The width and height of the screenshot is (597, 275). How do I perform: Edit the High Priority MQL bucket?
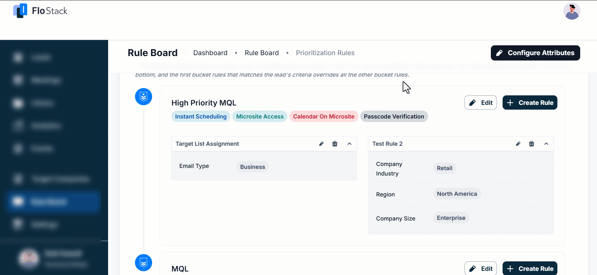pos(480,103)
